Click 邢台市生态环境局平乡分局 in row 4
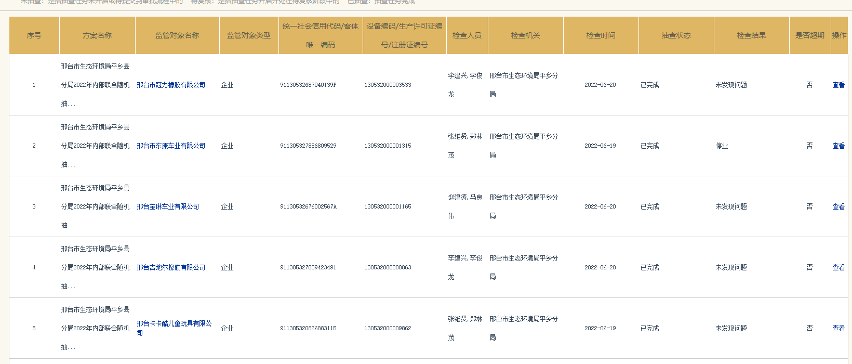Viewport: 852px width, 364px height. point(524,267)
